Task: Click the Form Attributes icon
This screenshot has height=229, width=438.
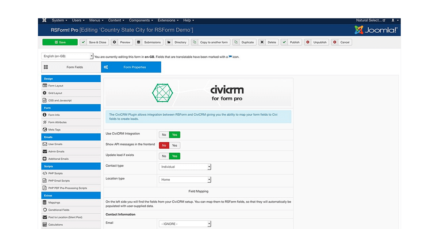Action: (45, 122)
